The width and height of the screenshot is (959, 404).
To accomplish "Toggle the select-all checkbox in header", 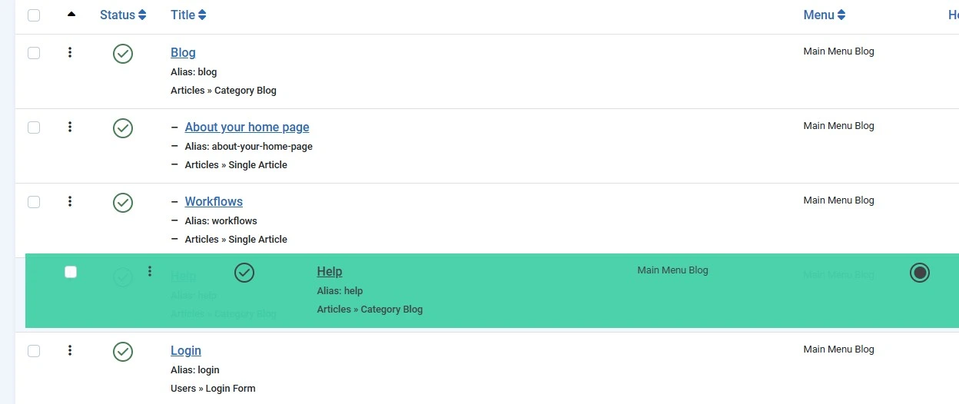I will pos(34,15).
